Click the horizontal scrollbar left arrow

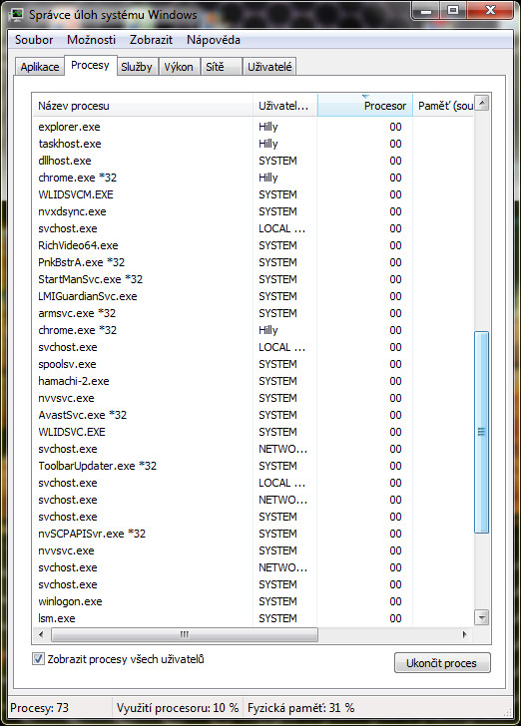[41, 634]
